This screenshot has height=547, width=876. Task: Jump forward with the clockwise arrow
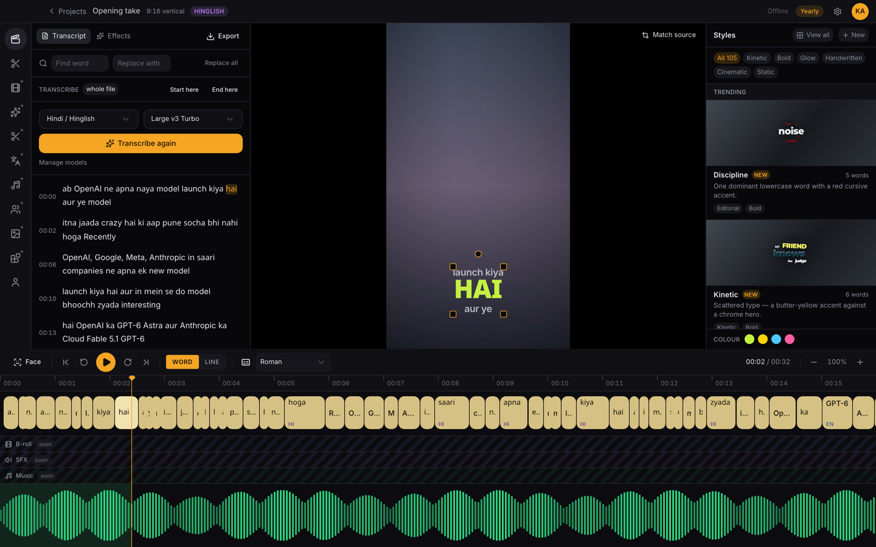point(128,362)
